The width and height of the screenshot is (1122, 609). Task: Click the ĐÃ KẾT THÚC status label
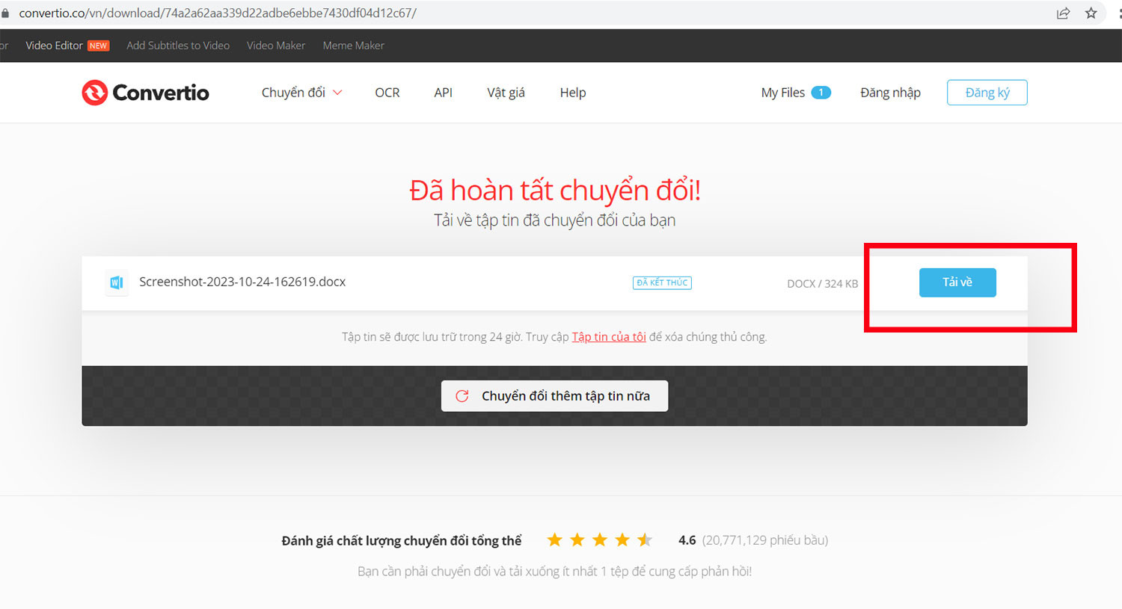pyautogui.click(x=662, y=282)
